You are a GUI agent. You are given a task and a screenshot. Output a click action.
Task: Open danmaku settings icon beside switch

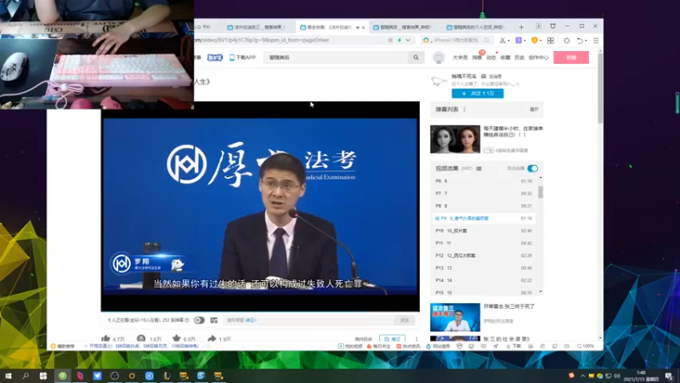pyautogui.click(x=214, y=321)
